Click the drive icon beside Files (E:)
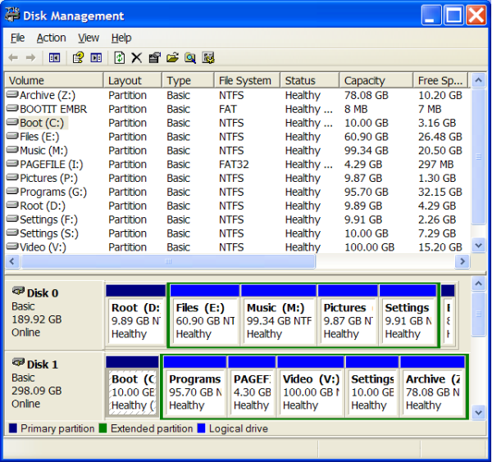This screenshot has width=492, height=462. click(x=12, y=135)
